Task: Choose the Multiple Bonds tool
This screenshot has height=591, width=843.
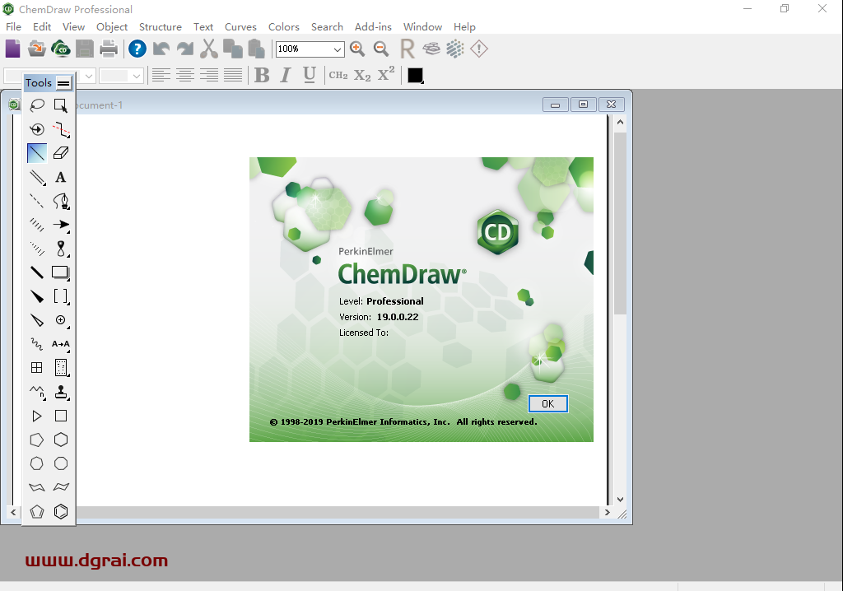Action: tap(36, 177)
